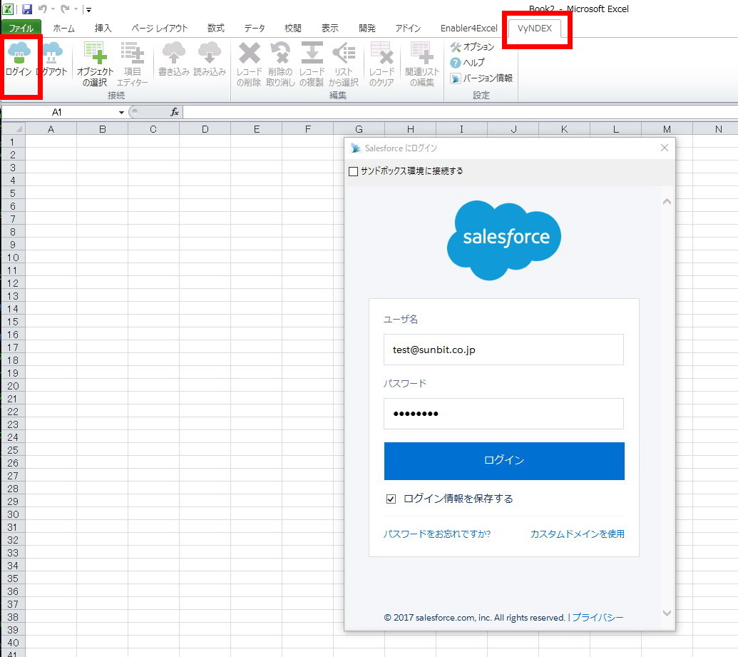Open the 項目エディター tool
738x657 pixels.
[x=132, y=64]
